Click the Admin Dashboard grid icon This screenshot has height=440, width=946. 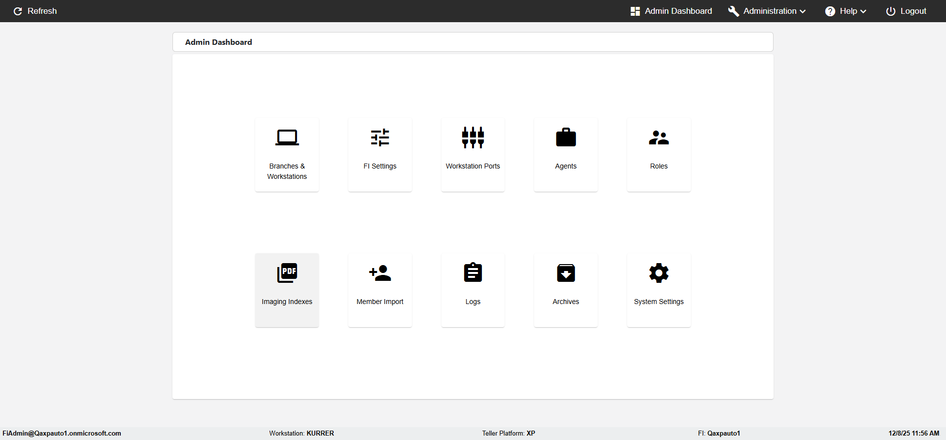pos(635,11)
